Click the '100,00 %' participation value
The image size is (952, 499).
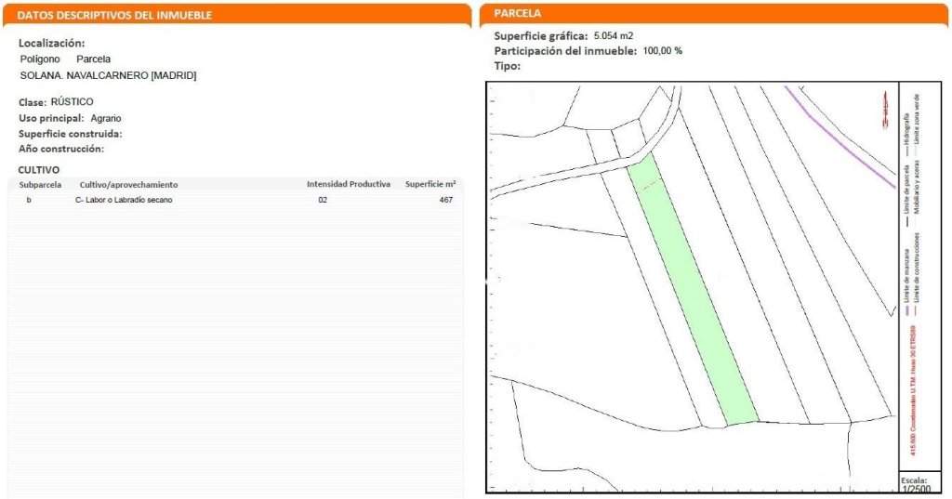pos(662,51)
